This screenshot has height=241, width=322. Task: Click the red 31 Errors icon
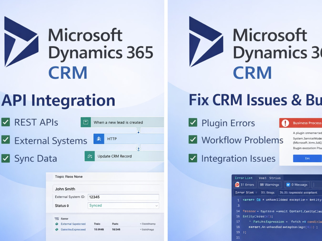pos(237,185)
